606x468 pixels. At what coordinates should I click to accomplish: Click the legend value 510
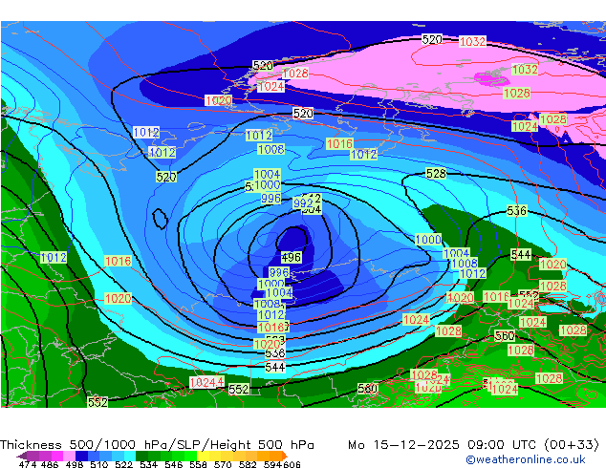tap(99, 464)
